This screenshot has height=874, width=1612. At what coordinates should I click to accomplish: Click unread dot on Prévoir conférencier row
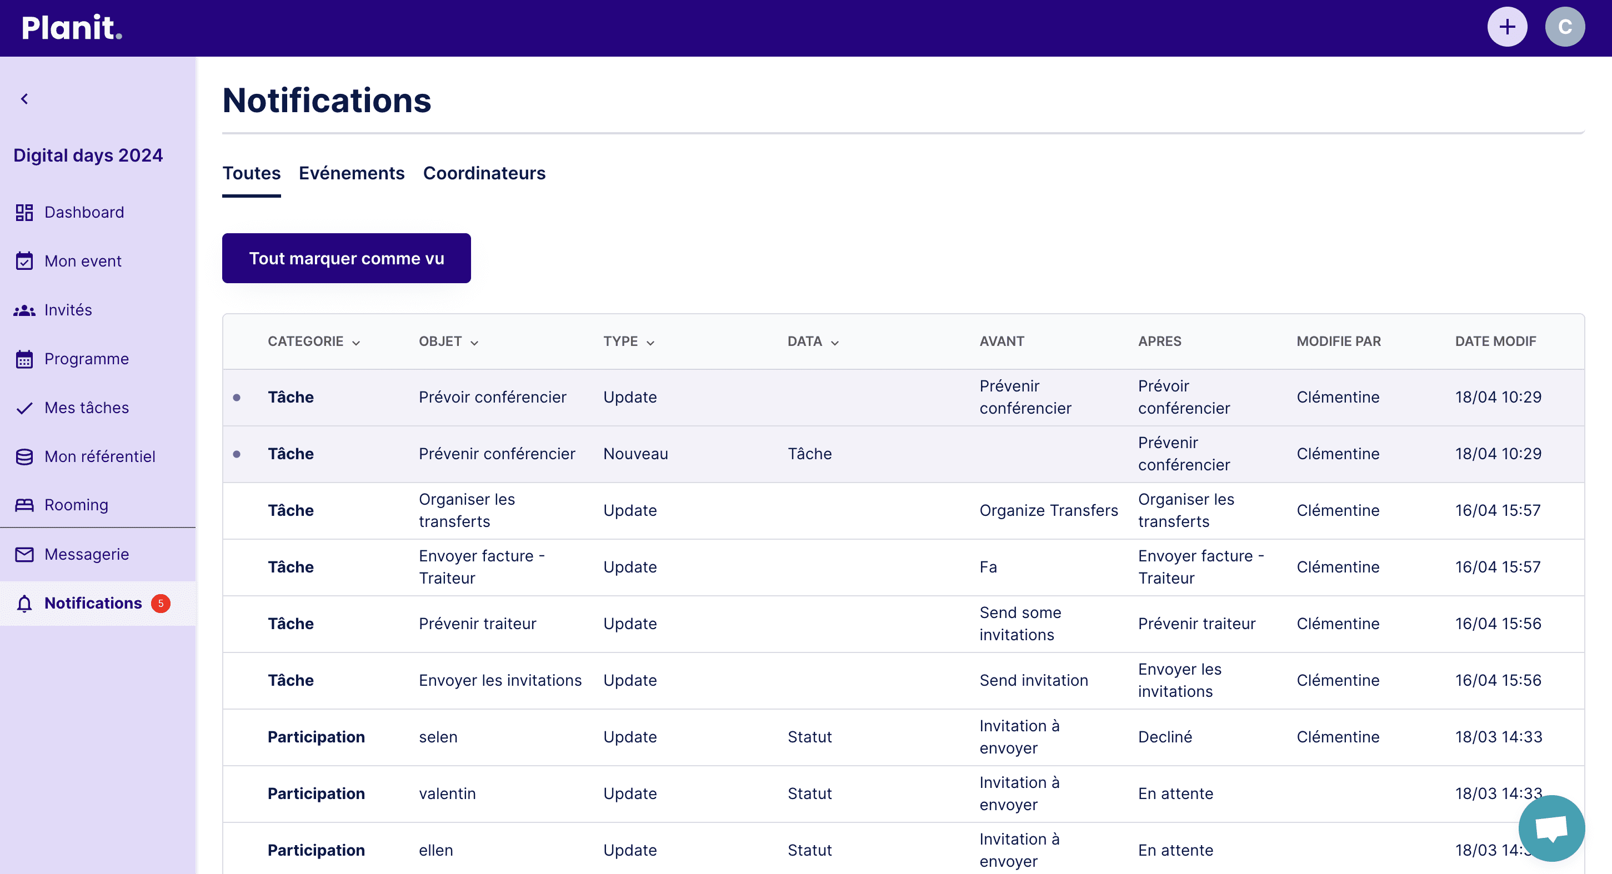pyautogui.click(x=237, y=397)
